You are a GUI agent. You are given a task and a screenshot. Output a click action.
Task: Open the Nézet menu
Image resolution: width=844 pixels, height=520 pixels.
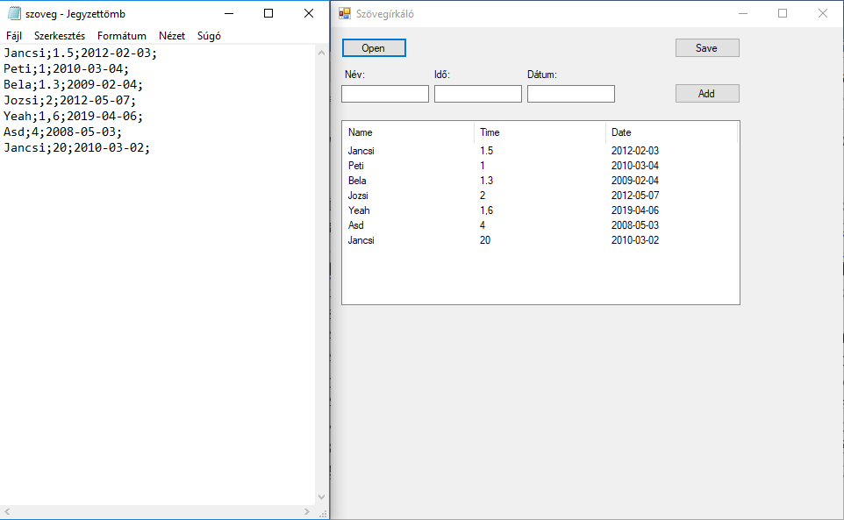172,36
